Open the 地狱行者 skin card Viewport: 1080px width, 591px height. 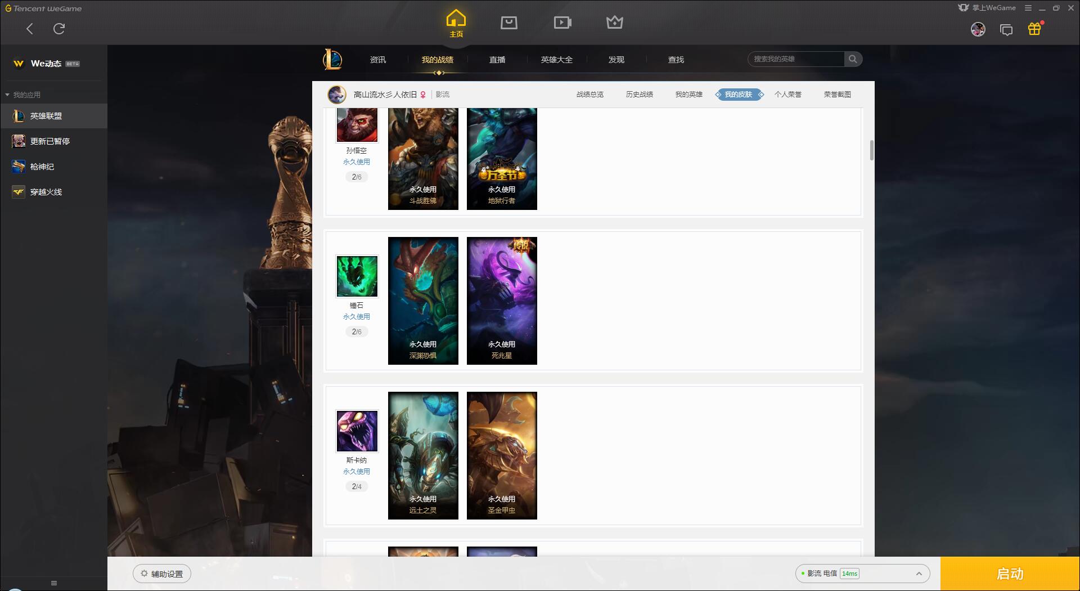(502, 159)
